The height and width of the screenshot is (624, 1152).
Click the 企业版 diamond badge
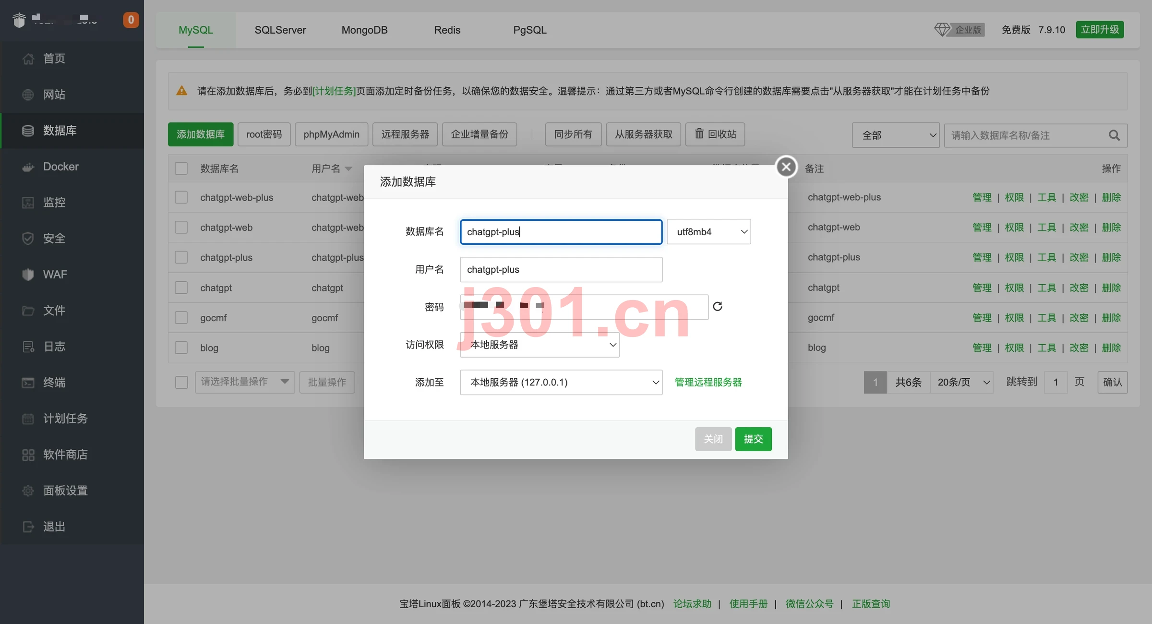point(960,30)
